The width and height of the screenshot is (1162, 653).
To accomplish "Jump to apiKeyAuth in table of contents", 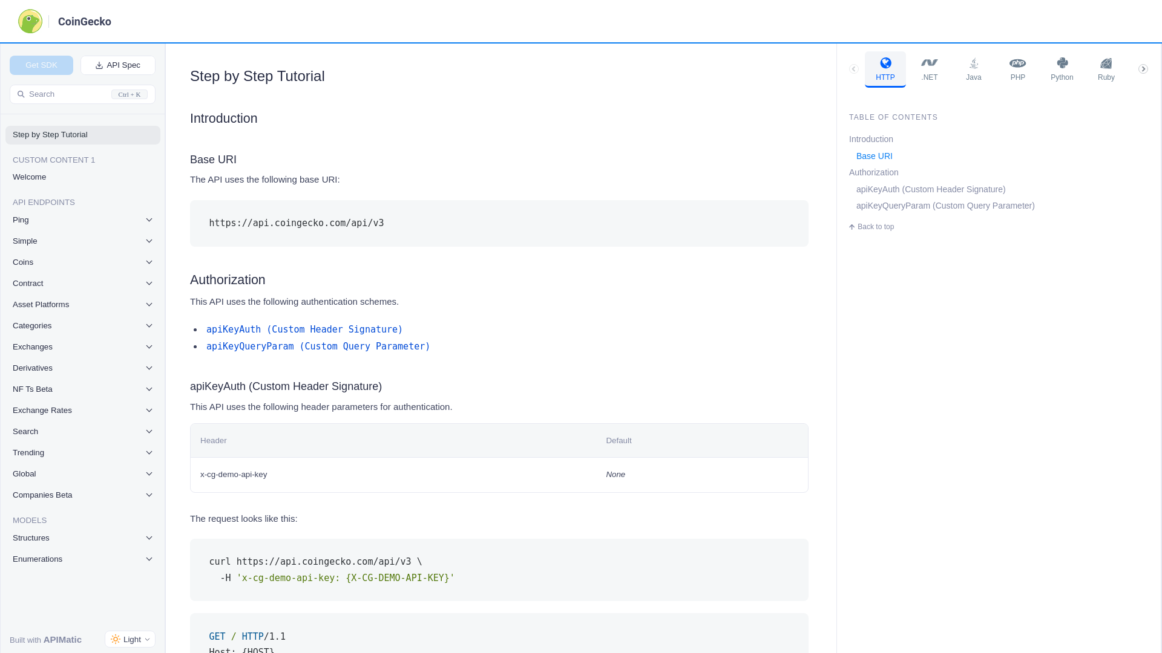I will (x=931, y=189).
